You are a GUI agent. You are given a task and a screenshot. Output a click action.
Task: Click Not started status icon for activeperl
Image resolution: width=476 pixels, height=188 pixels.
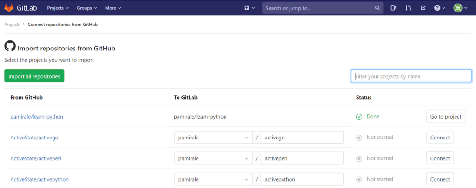tap(359, 159)
